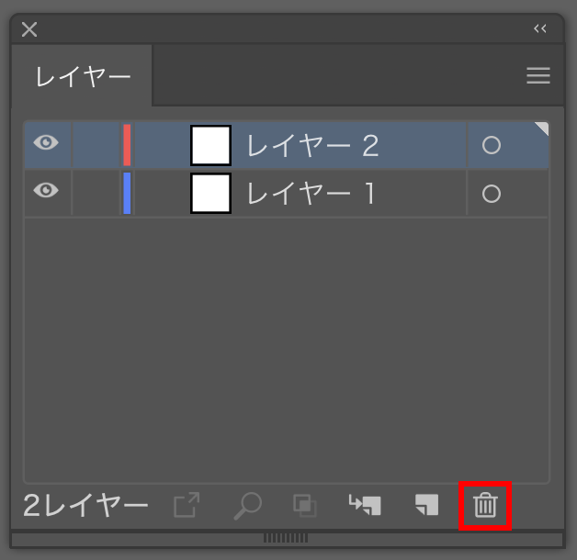Click the red color bar of レイヤー 2

[127, 145]
